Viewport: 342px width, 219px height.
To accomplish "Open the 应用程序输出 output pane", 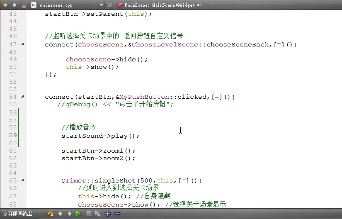I will point(17,214).
